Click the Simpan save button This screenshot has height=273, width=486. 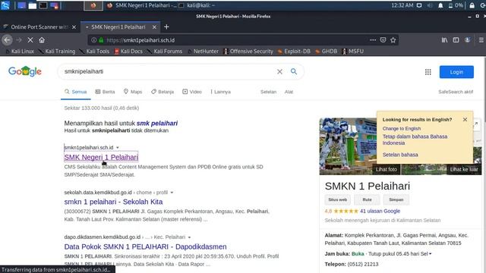click(x=396, y=199)
